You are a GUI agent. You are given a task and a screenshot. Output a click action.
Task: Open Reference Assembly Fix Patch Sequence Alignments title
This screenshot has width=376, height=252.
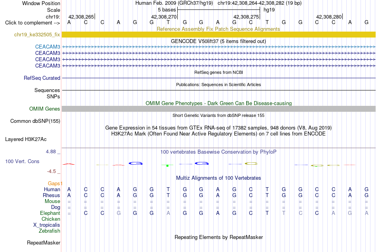pos(218,29)
